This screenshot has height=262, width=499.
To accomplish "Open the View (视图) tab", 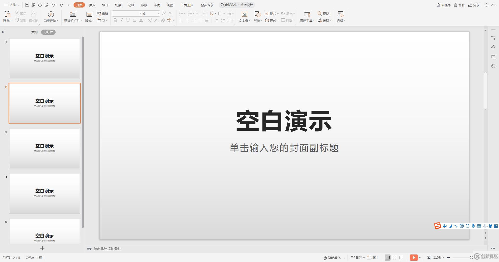I will (170, 5).
